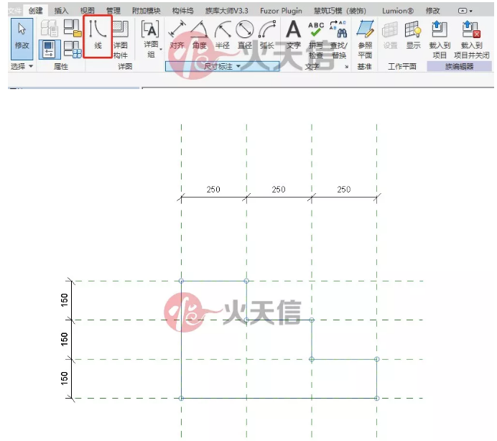Switch to the 插入 ribbon tab
The width and height of the screenshot is (497, 441).
pos(61,11)
